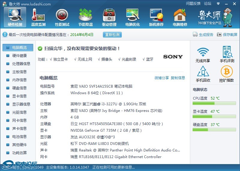
Task: Open the 驱动管理 driver manager
Action: tap(109, 17)
